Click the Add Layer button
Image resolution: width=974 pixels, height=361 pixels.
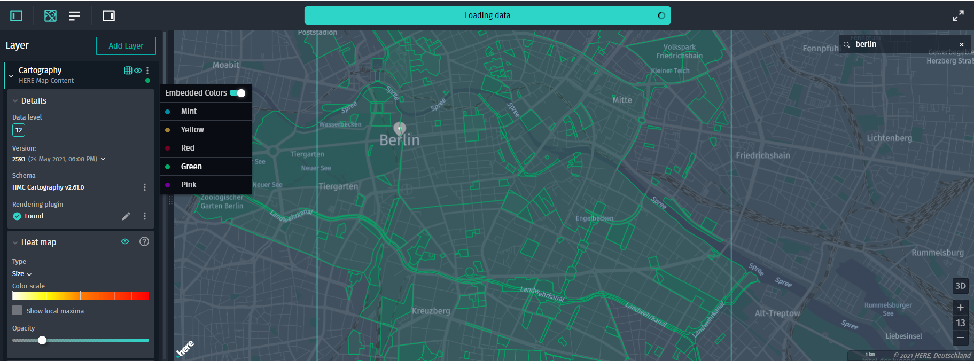[x=126, y=46]
